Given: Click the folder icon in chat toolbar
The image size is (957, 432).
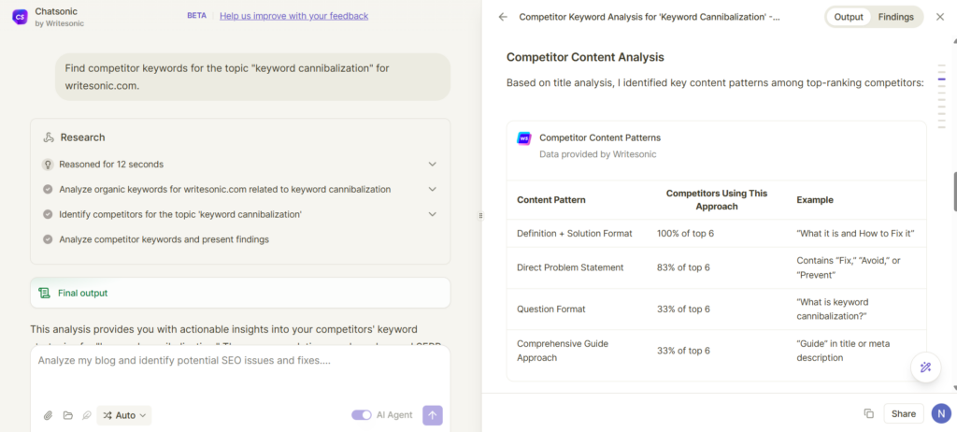Looking at the screenshot, I should 67,415.
